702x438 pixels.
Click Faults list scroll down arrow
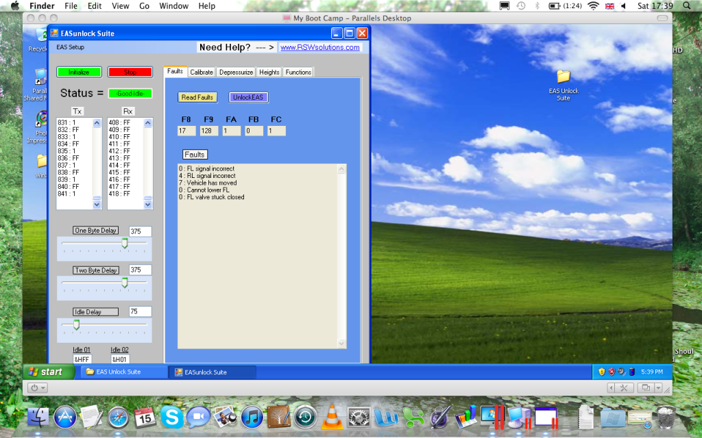pyautogui.click(x=341, y=344)
